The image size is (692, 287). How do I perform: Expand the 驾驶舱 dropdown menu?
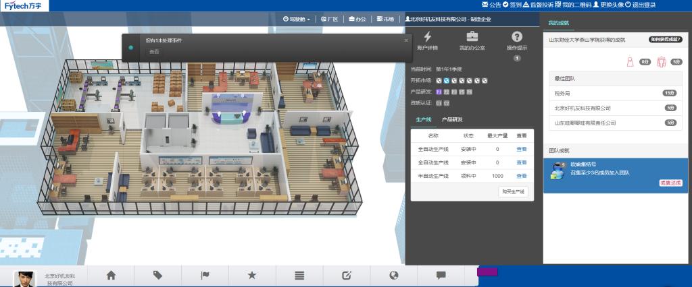297,19
